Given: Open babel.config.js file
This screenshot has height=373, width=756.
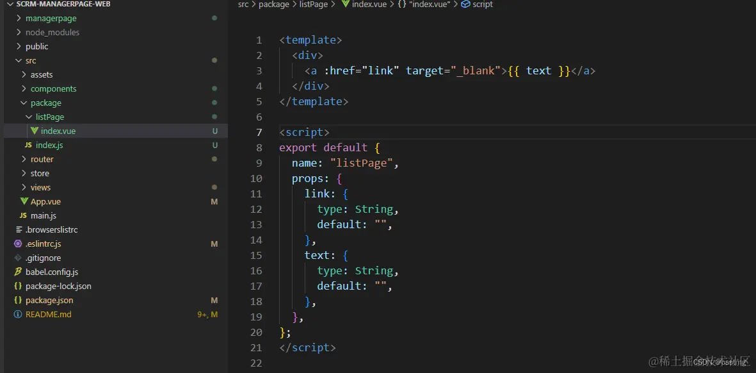Looking at the screenshot, I should coord(116,272).
